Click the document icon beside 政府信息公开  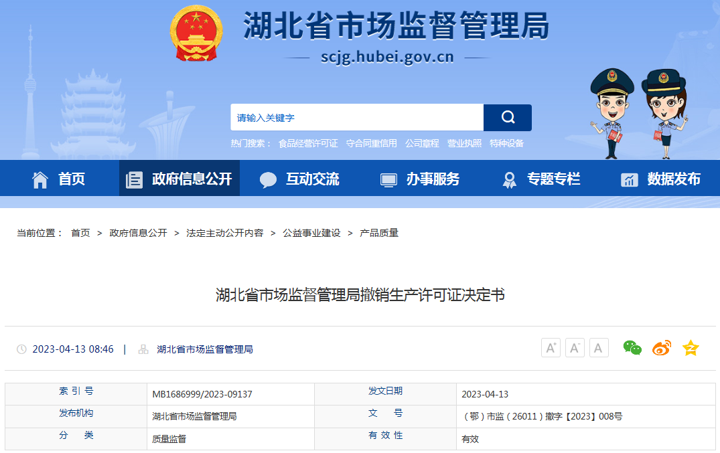134,179
